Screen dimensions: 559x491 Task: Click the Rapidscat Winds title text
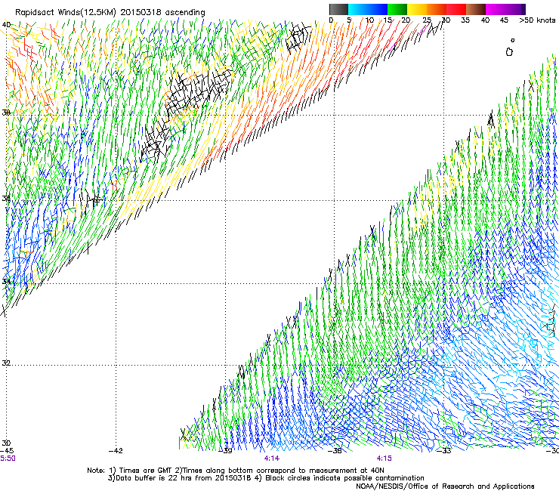pyautogui.click(x=110, y=13)
